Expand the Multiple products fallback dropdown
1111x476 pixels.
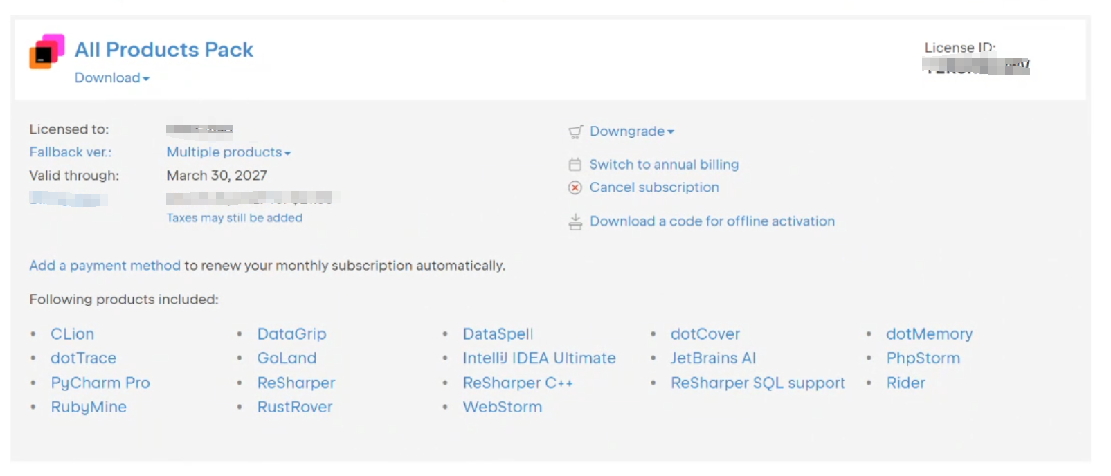228,152
